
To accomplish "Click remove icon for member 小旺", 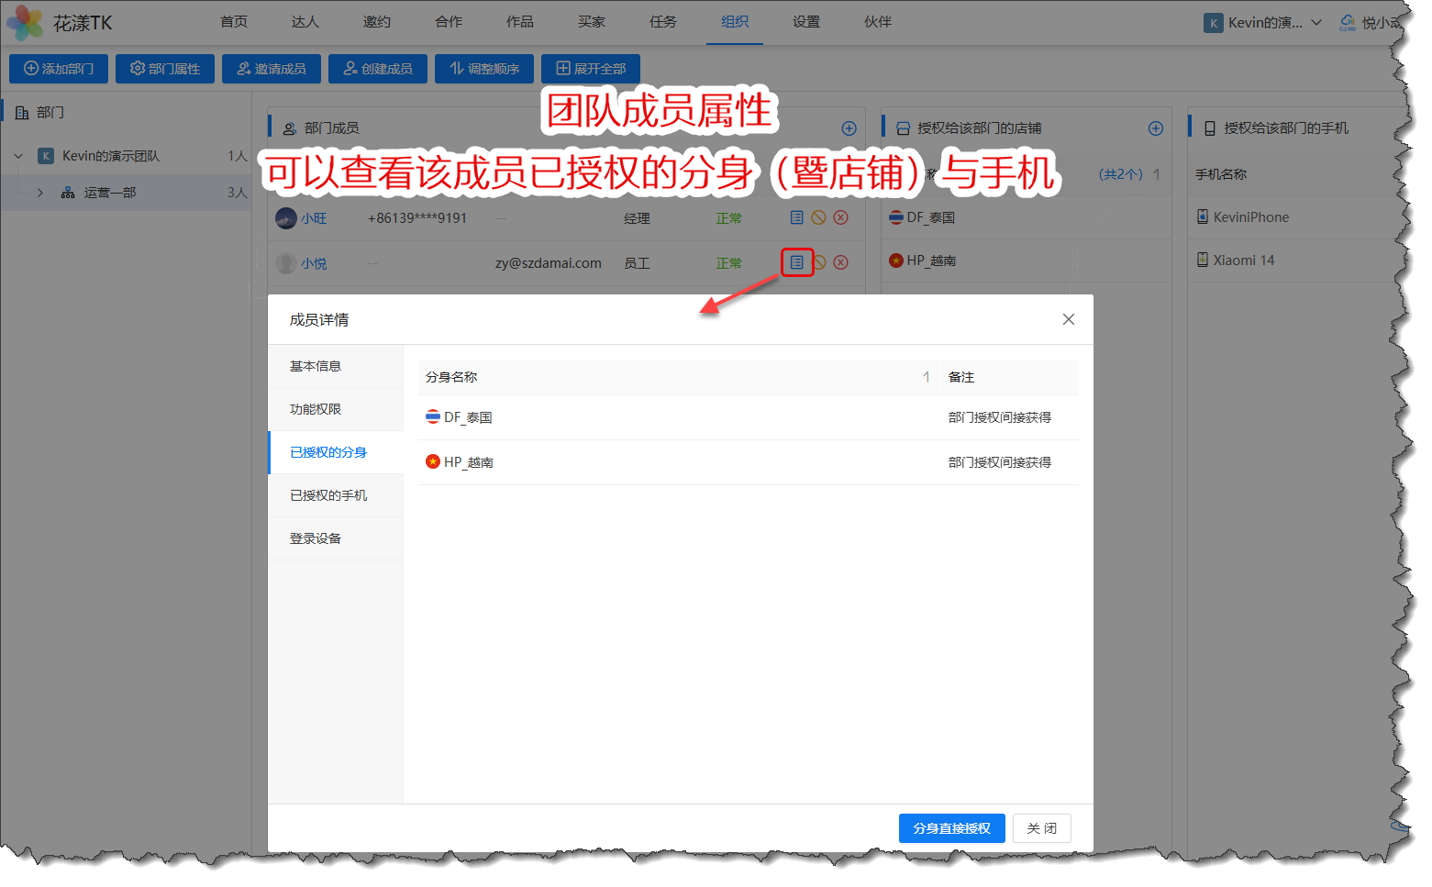I will click(840, 217).
